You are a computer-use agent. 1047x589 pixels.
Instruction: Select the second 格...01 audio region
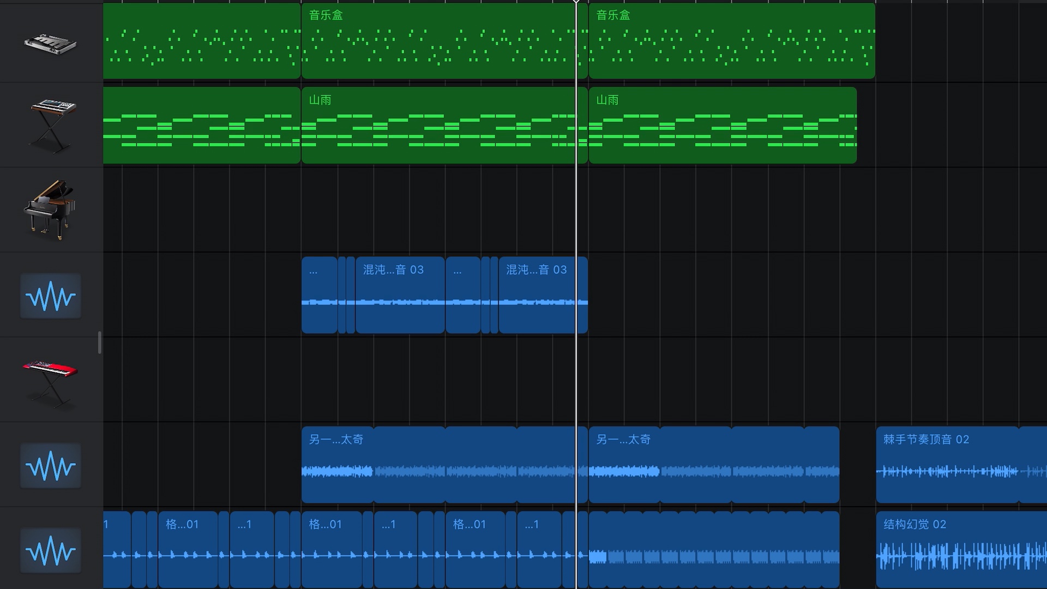pyautogui.click(x=332, y=550)
